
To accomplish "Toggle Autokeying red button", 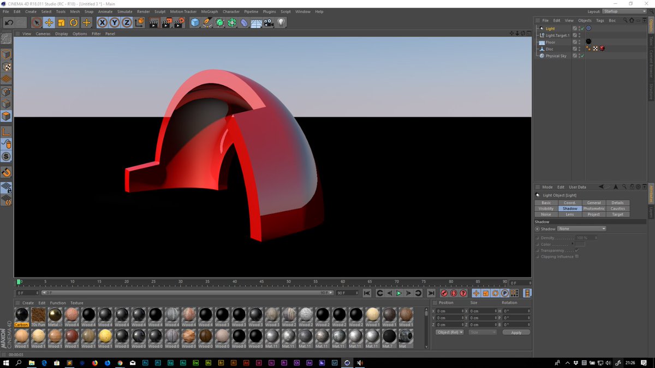I will coord(454,293).
